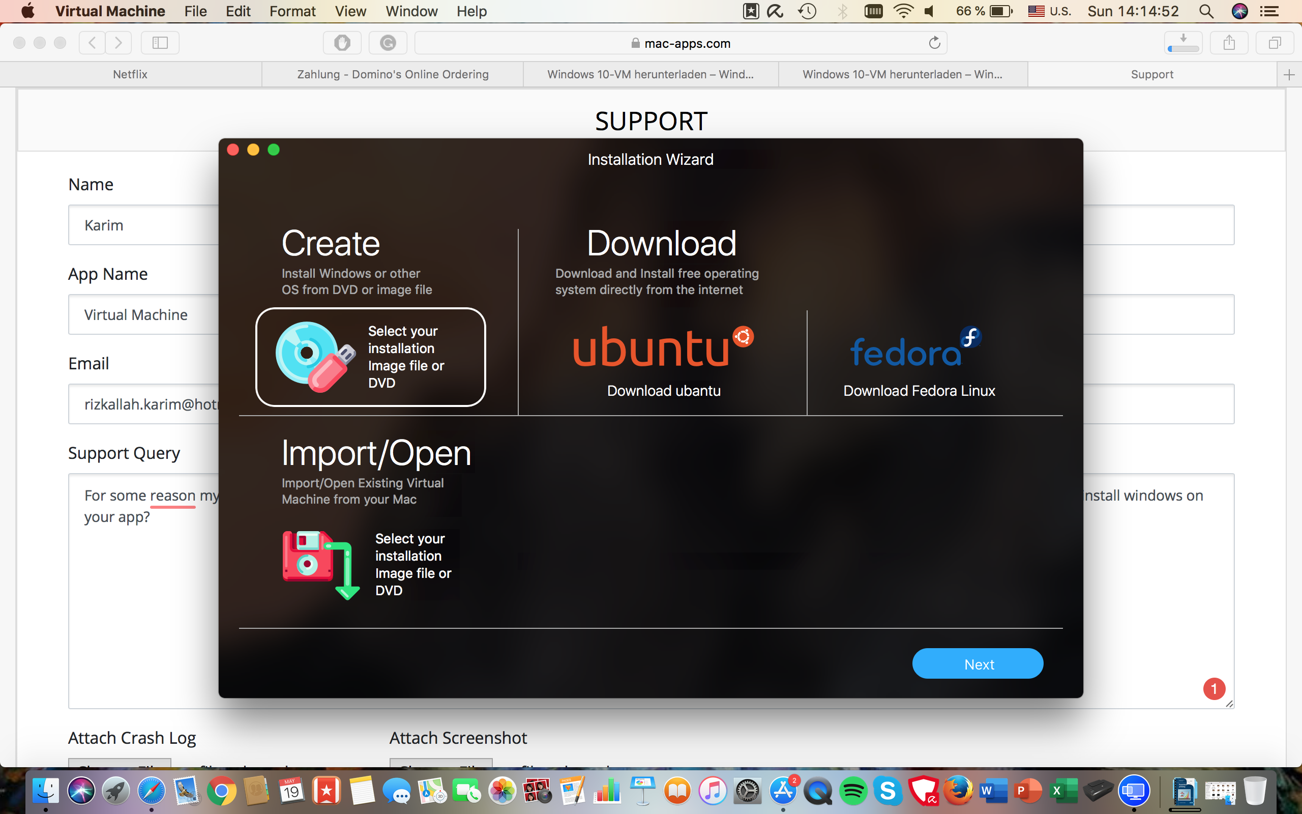The width and height of the screenshot is (1302, 814).
Task: Open the File menu
Action: coord(195,11)
